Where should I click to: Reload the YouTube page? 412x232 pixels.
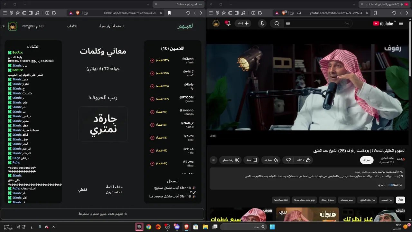pos(394,13)
